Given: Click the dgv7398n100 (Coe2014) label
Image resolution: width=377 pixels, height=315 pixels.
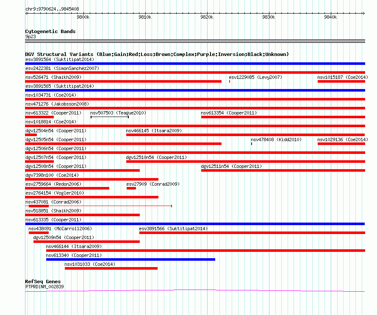Looking at the screenshot, I should (x=52, y=175).
